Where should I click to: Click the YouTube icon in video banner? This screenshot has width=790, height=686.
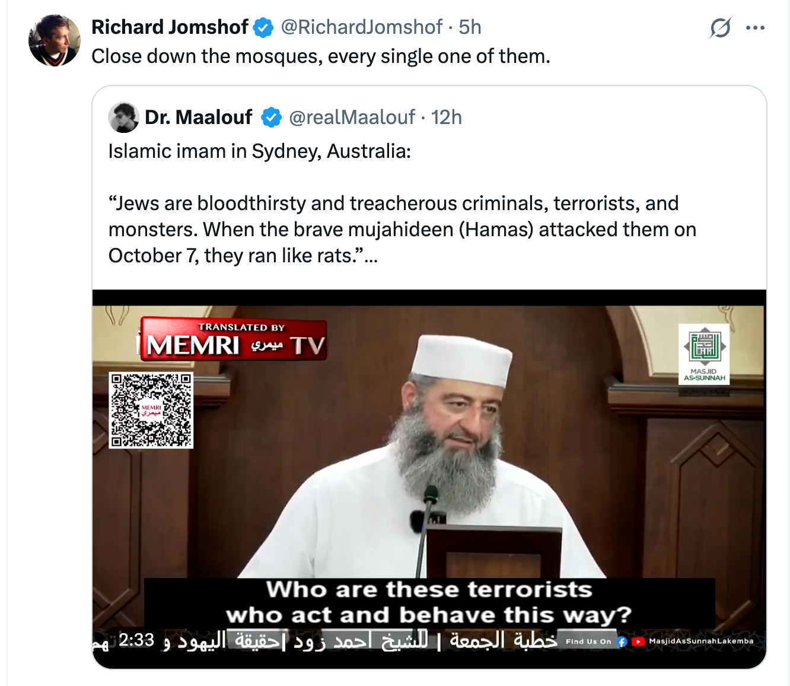point(638,641)
